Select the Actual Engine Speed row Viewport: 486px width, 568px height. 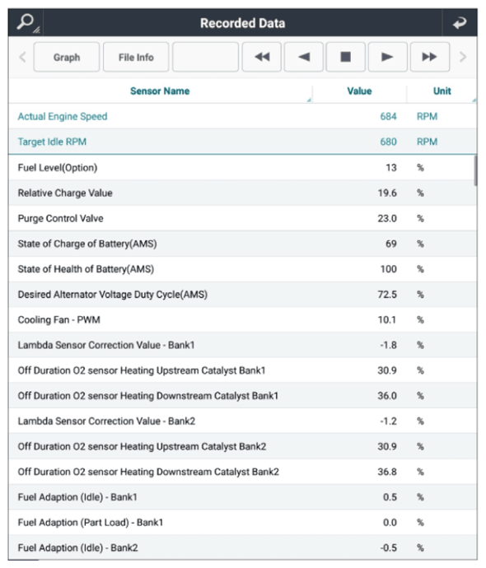pos(242,116)
